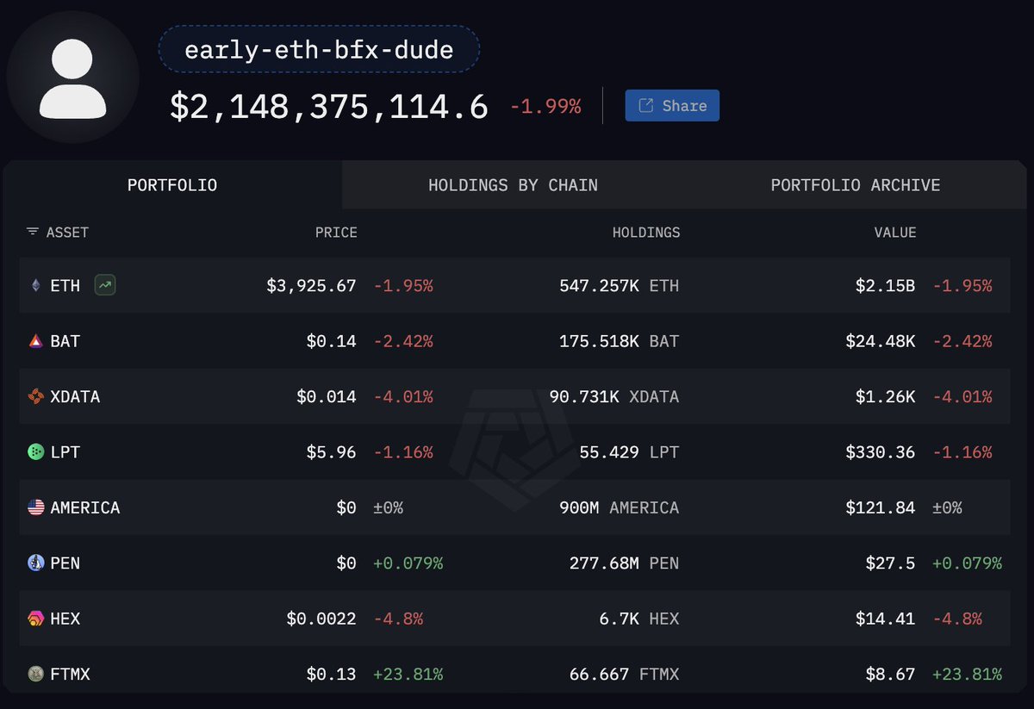Sort by the Holdings column header
Image resolution: width=1034 pixels, height=709 pixels.
[645, 233]
